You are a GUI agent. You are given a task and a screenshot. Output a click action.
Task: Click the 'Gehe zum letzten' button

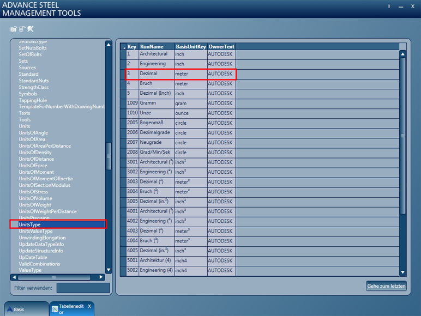point(386,286)
